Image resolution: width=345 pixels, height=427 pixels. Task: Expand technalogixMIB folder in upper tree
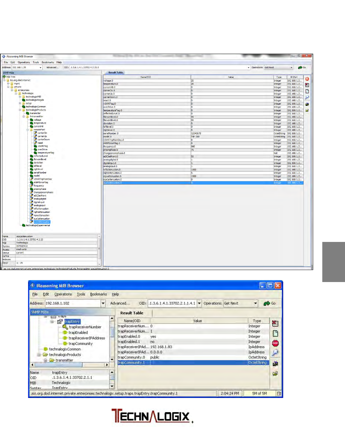click(x=20, y=97)
